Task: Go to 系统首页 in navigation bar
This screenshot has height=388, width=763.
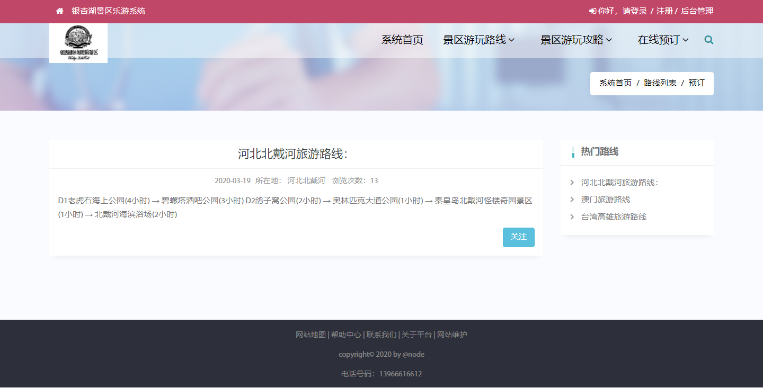Action: [x=402, y=40]
